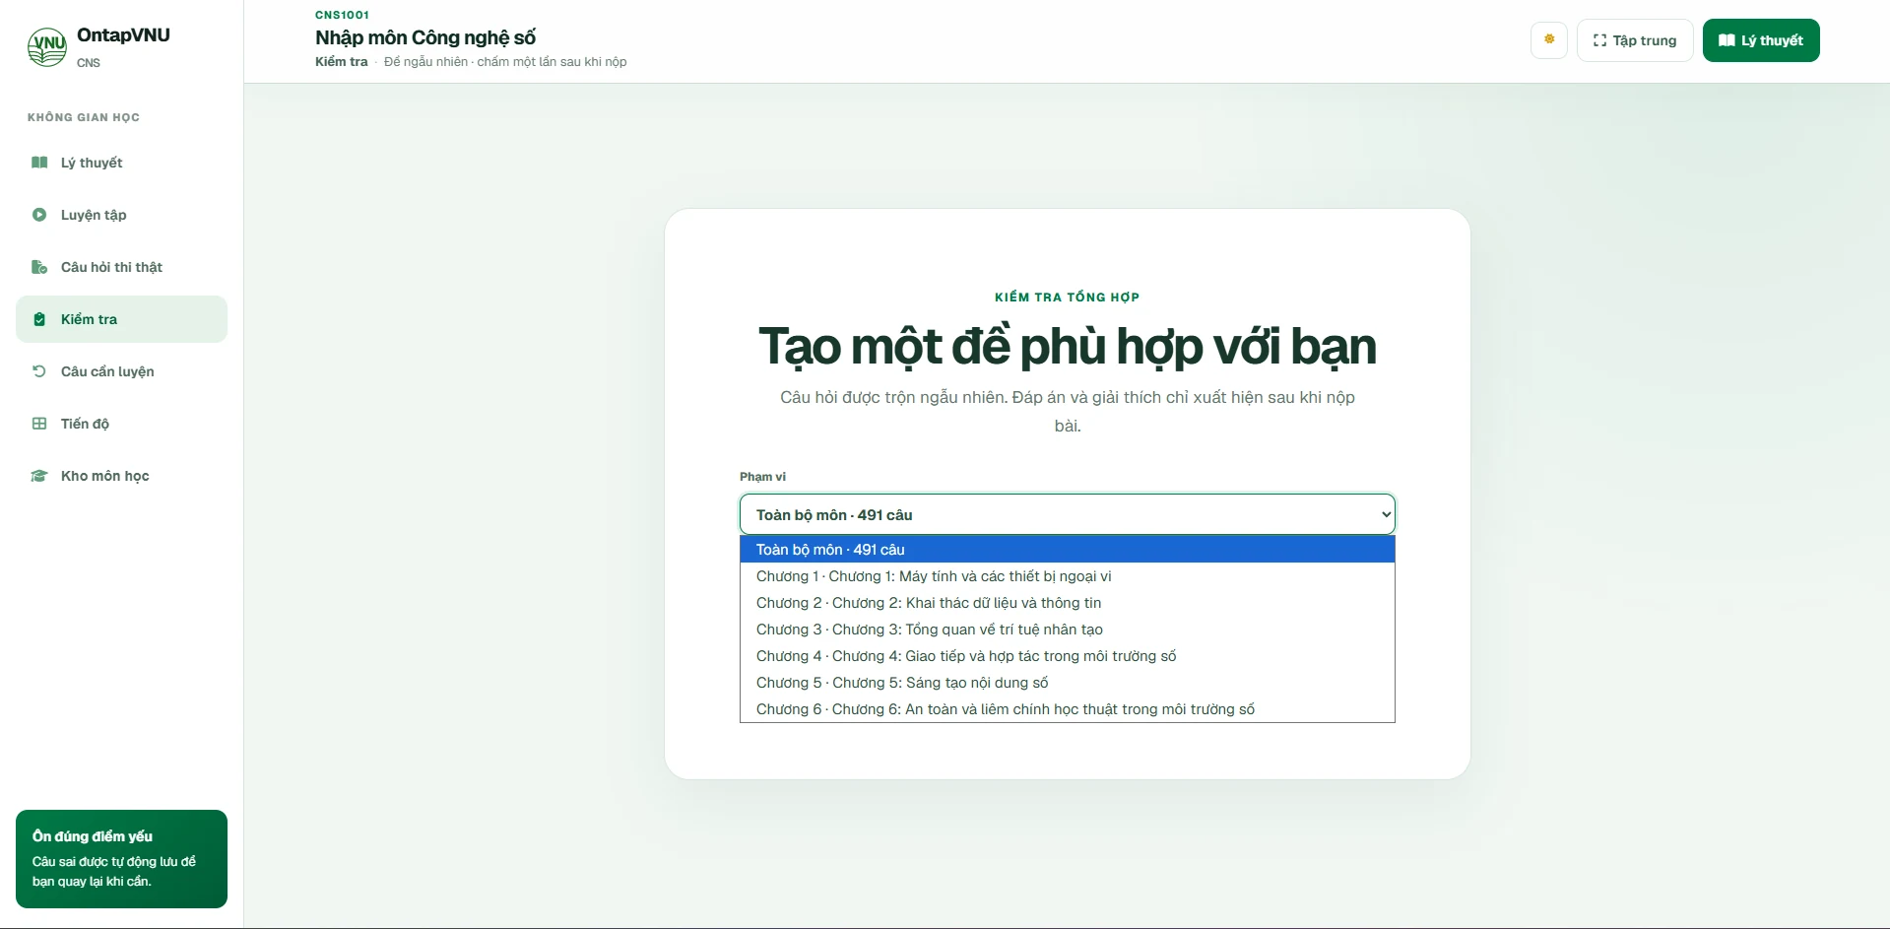The width and height of the screenshot is (1890, 929).
Task: Choose Chương 5 Sáng tạo nội dung số
Action: tap(1068, 683)
